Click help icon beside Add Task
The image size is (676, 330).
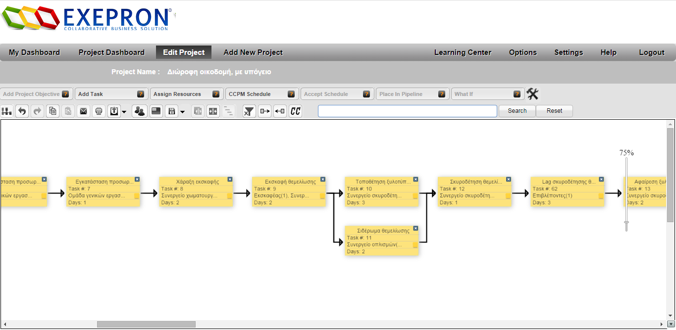click(141, 94)
